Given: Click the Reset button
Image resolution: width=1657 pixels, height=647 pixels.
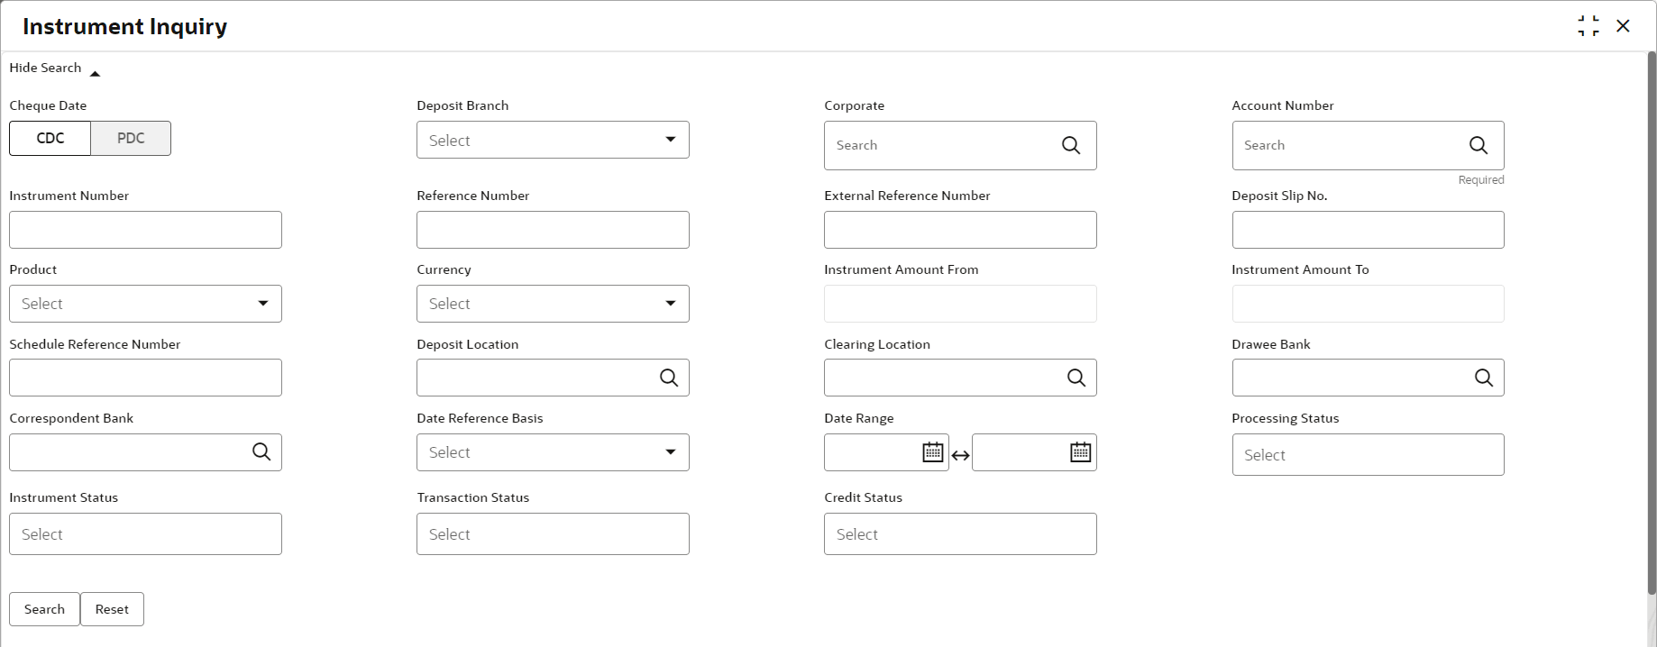Looking at the screenshot, I should pyautogui.click(x=112, y=609).
